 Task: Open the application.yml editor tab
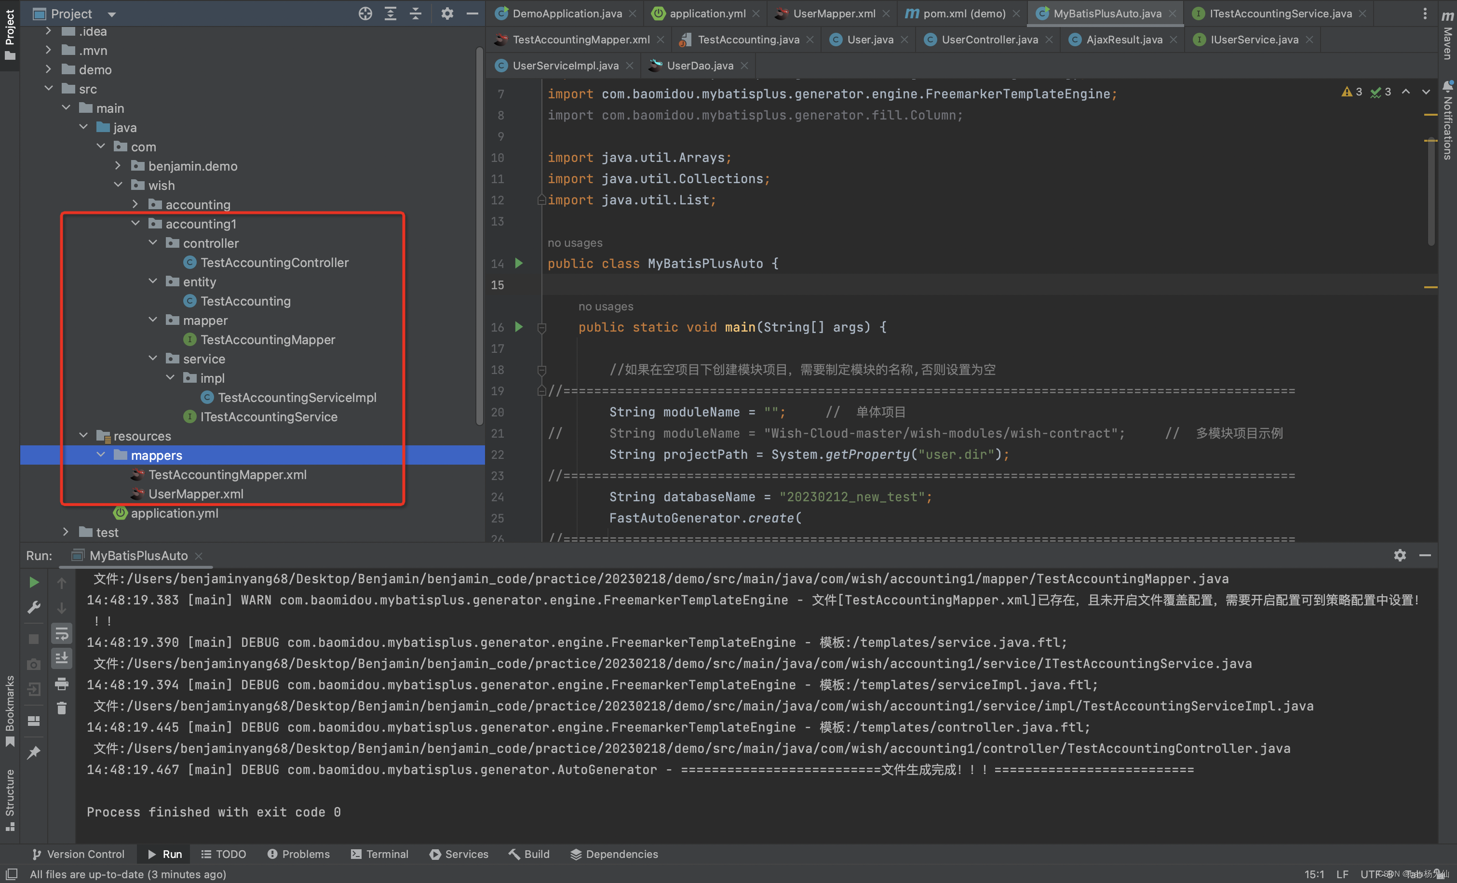pyautogui.click(x=707, y=13)
